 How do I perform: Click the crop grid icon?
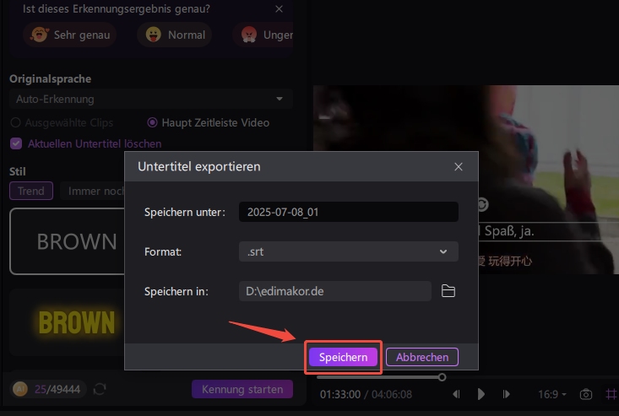[611, 394]
